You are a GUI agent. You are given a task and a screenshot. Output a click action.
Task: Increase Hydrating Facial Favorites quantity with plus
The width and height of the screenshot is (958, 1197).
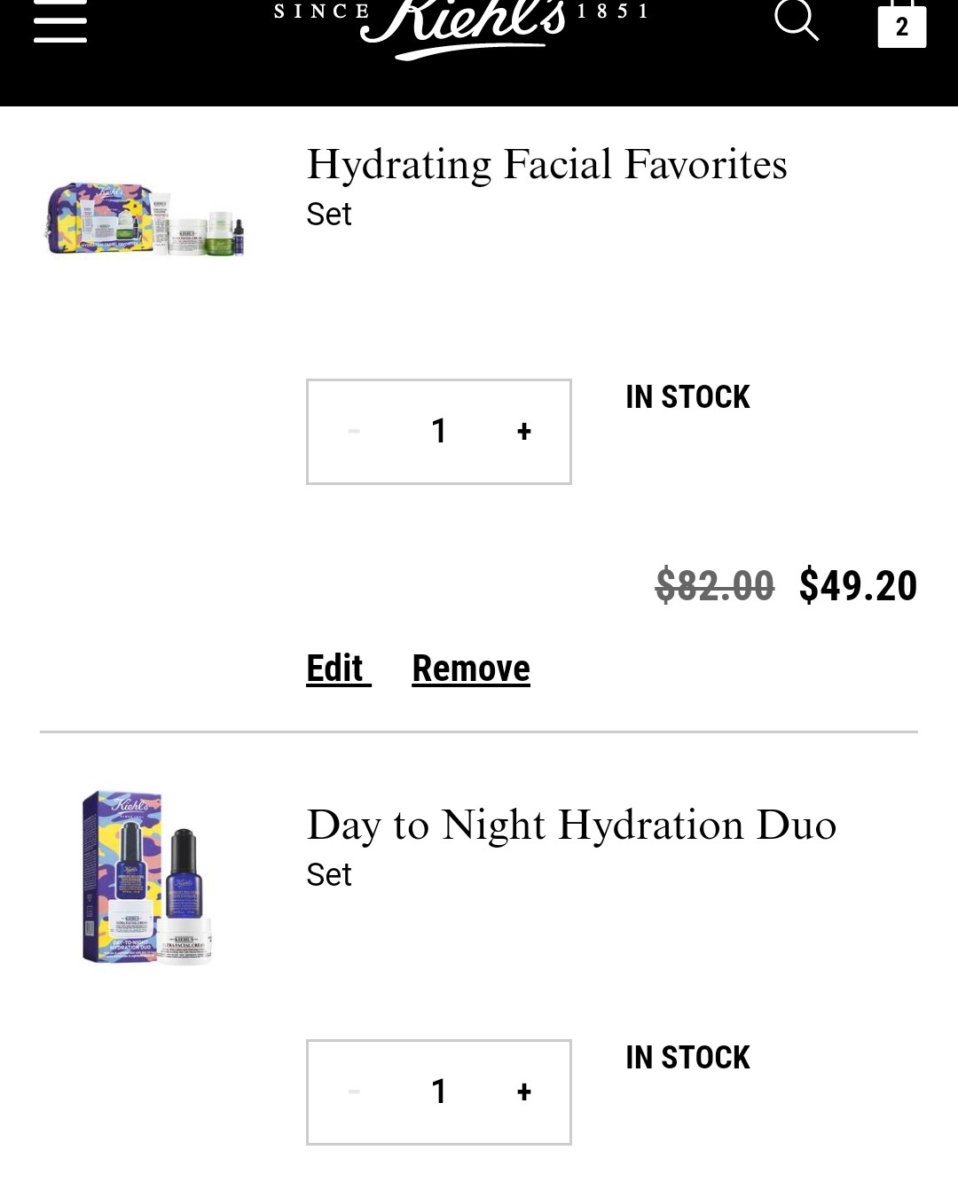tap(524, 432)
